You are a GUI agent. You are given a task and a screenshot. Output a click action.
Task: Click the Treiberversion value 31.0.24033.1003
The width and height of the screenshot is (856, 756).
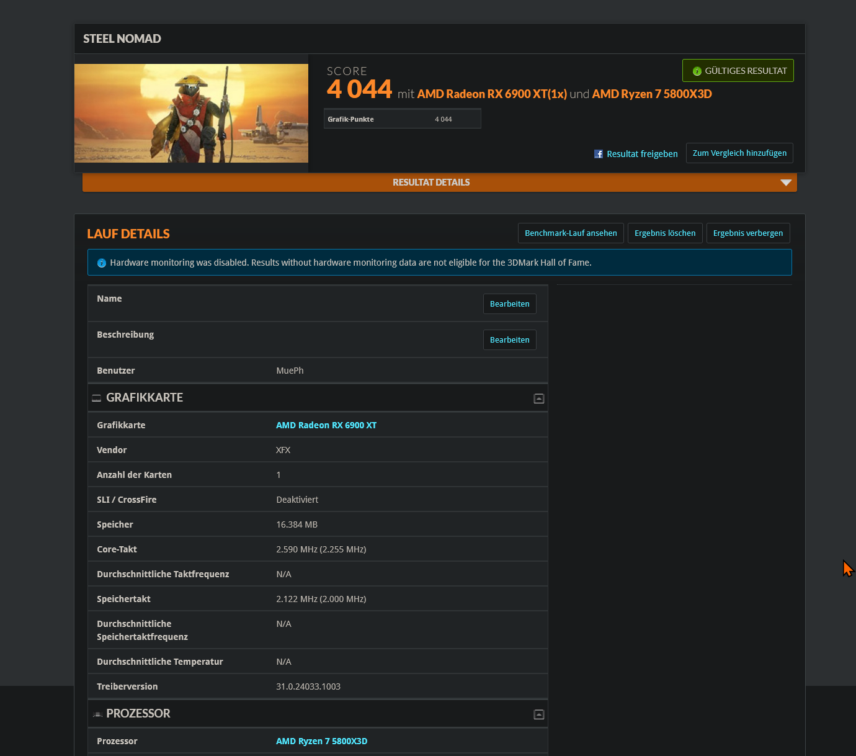308,686
